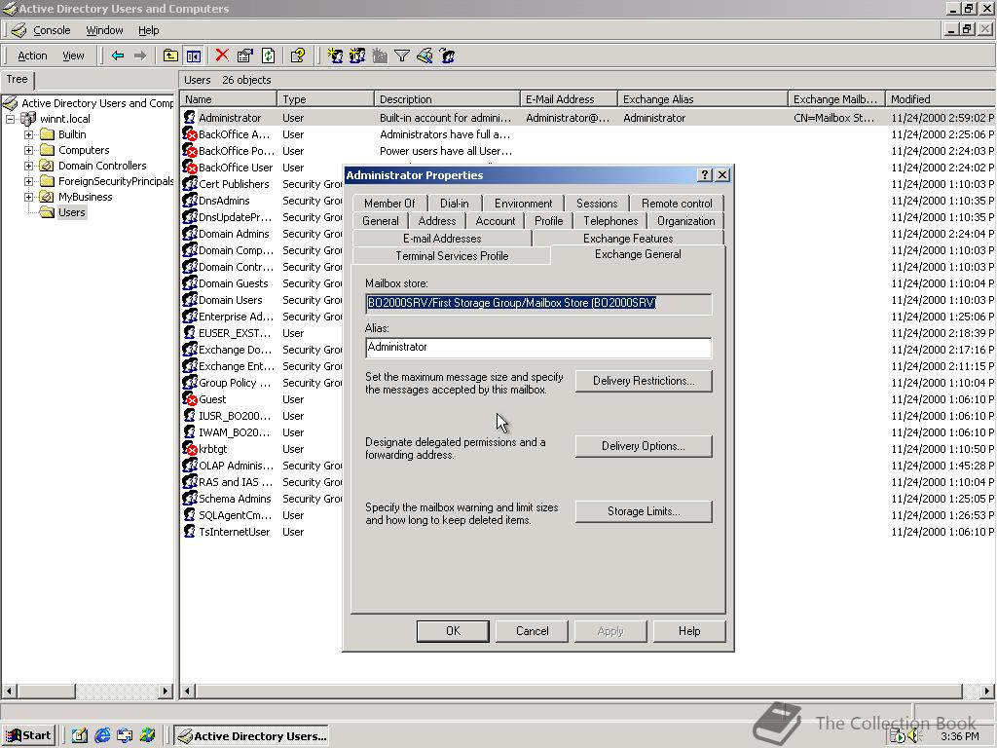Click Cancel in Administrator Properties

533,631
